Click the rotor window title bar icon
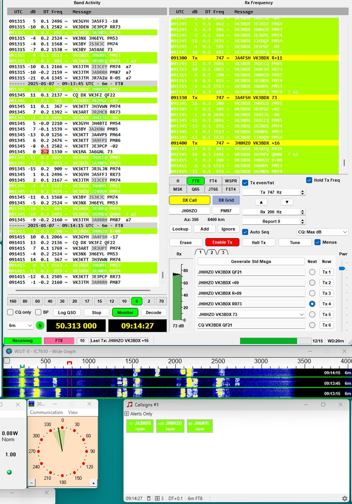This screenshot has width=352, height=504. pyautogui.click(x=31, y=404)
